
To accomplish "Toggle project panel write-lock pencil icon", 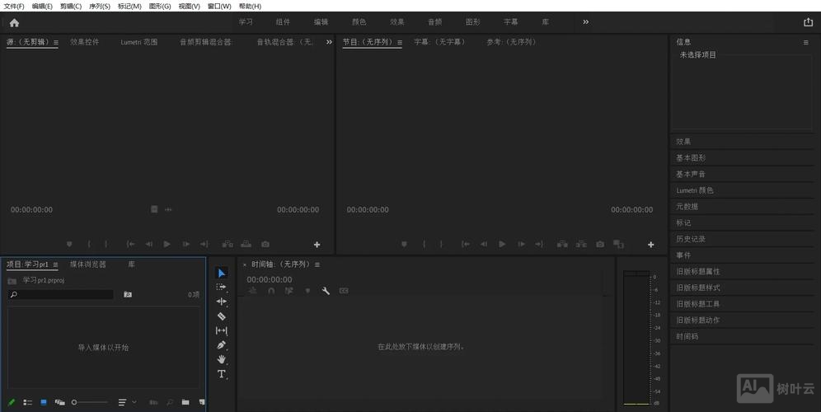I will coord(12,402).
